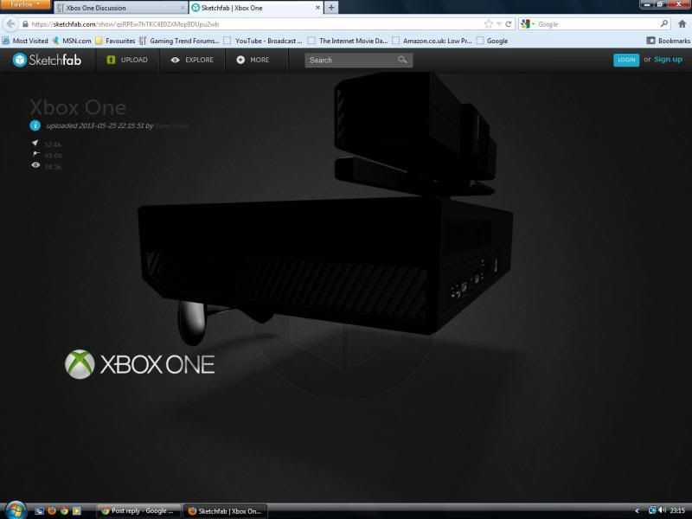Open the volume control tray icon
Viewport: 692px width, 519px height.
pos(662,510)
